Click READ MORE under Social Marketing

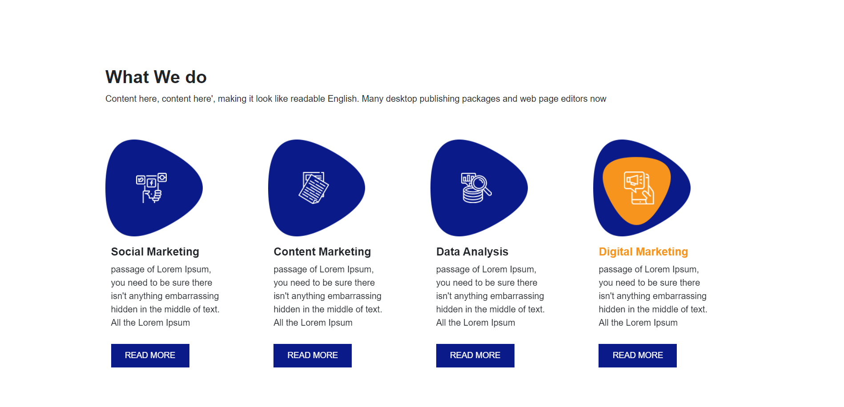pos(150,355)
